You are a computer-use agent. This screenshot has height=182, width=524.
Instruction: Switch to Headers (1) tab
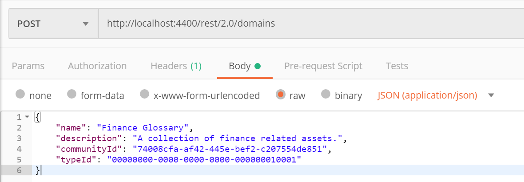pyautogui.click(x=176, y=66)
